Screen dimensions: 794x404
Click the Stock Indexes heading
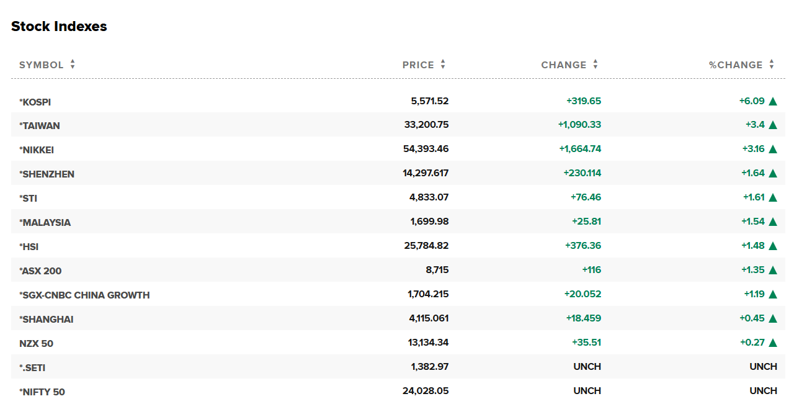(59, 27)
